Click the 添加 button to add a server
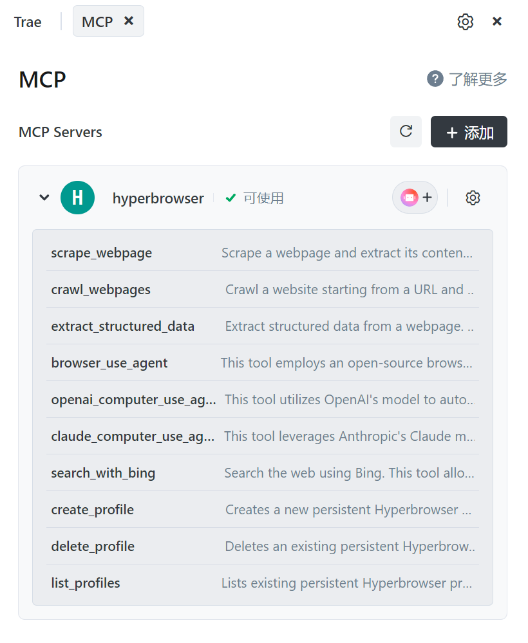 pyautogui.click(x=469, y=131)
